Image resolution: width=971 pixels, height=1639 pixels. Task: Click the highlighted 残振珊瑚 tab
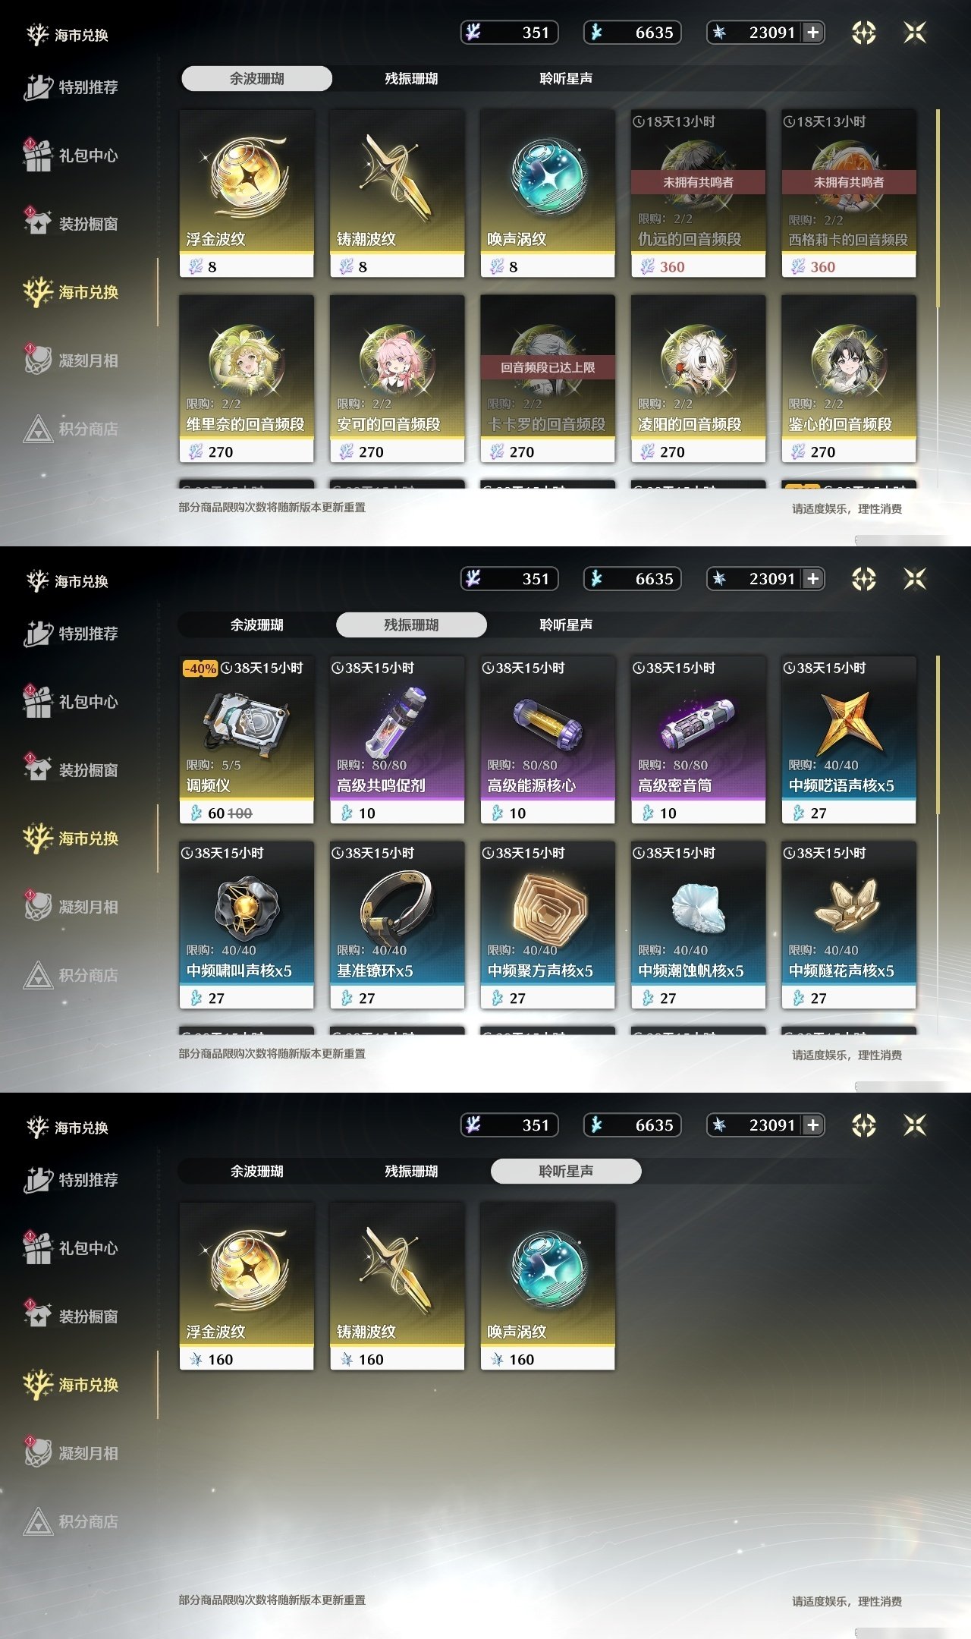(411, 624)
